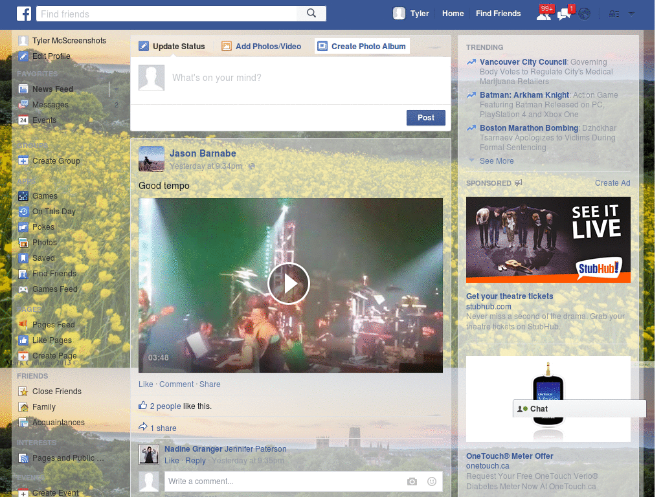Click the Create Ad link

point(612,183)
